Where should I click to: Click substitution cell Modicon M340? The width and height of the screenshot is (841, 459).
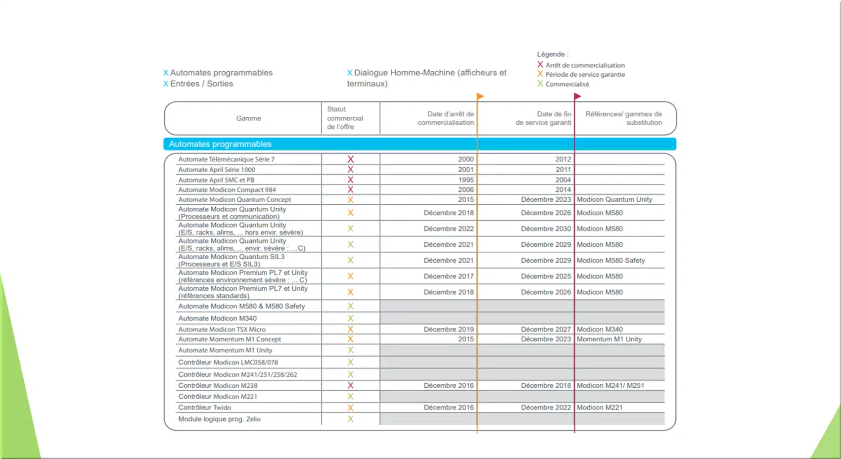tap(600, 329)
